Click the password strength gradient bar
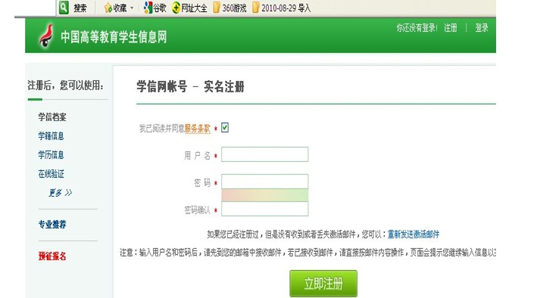 click(265, 195)
